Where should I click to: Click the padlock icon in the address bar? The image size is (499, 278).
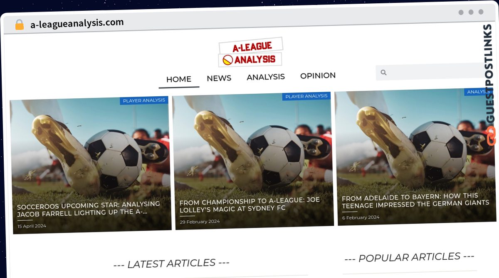pyautogui.click(x=19, y=24)
